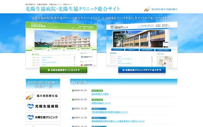203x127 pixels.
Task: Open the blue clinic site preview image
Action: point(142,44)
